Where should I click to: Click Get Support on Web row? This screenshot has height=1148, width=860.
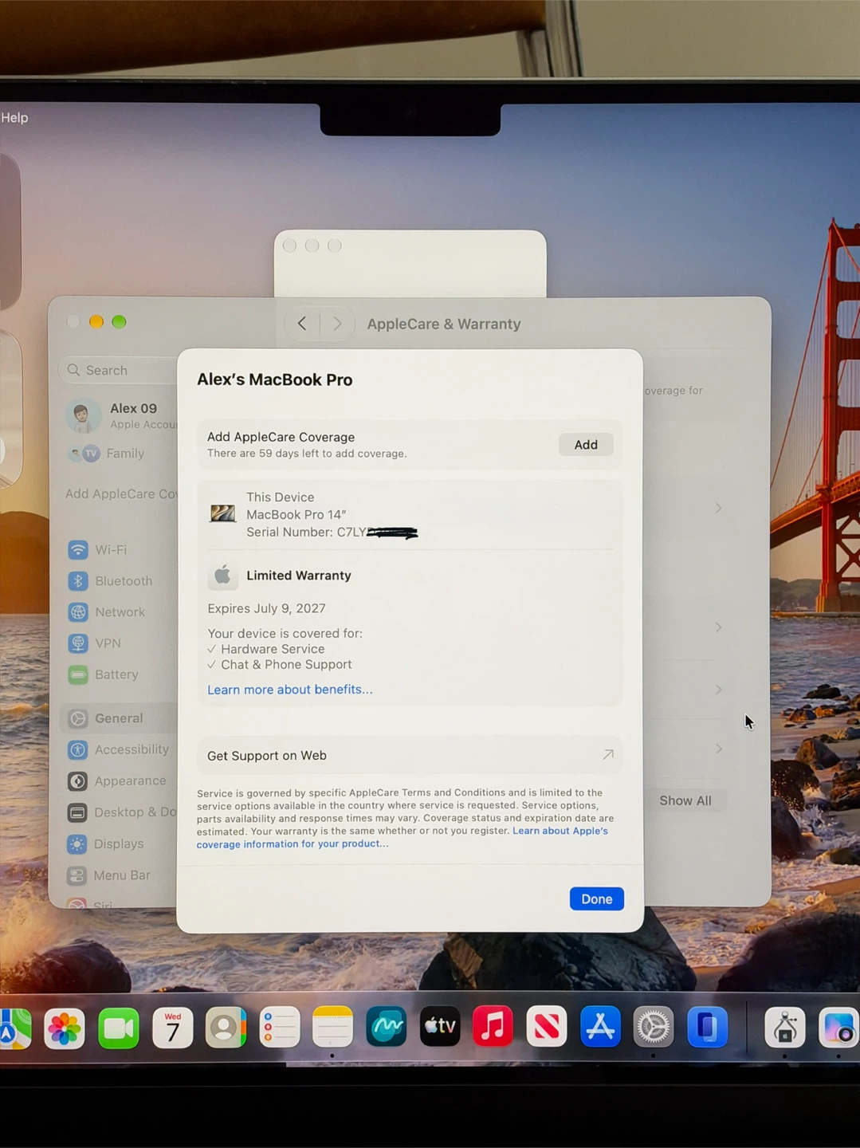[x=410, y=755]
